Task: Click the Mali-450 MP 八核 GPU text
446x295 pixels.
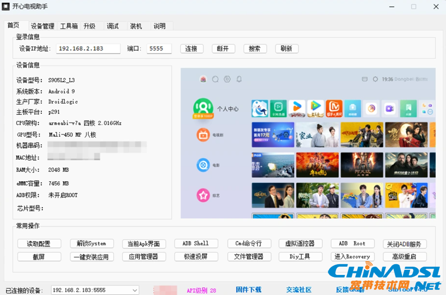Action: click(72, 134)
